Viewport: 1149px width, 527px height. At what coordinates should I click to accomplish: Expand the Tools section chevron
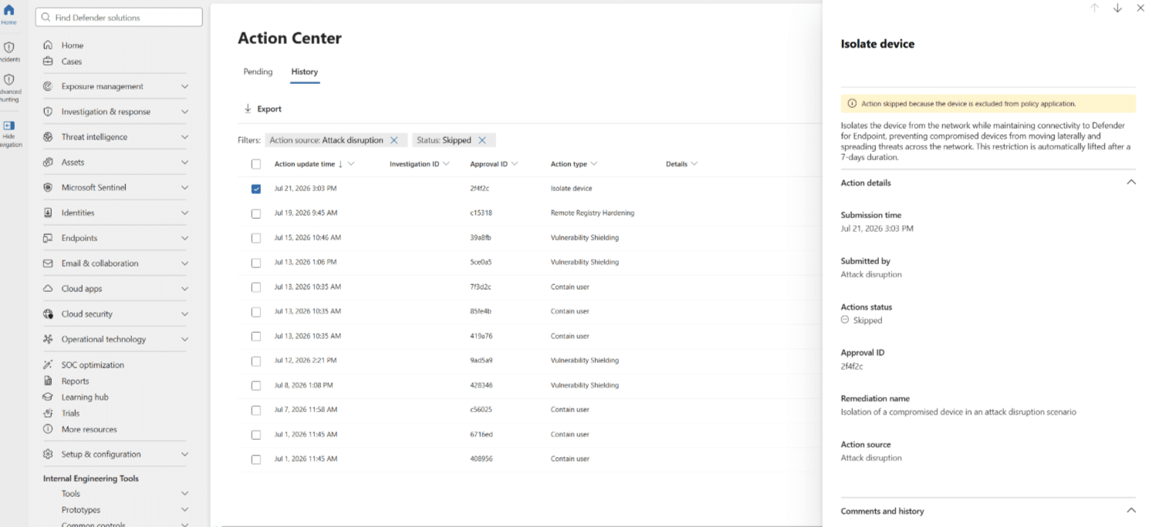click(184, 494)
